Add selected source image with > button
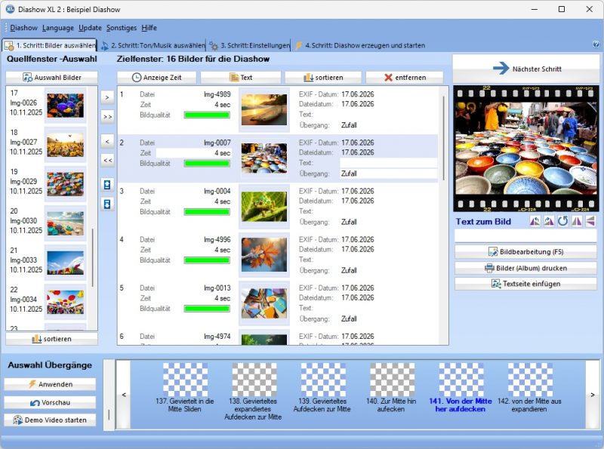Screen dimensions: 604x449 [x=107, y=97]
